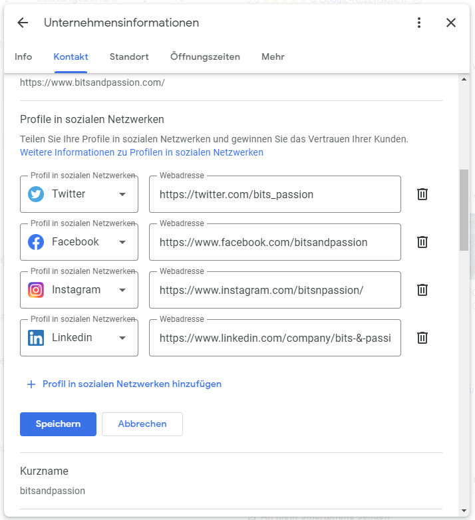
Task: Open the Facebook network dropdown
Action: (122, 242)
